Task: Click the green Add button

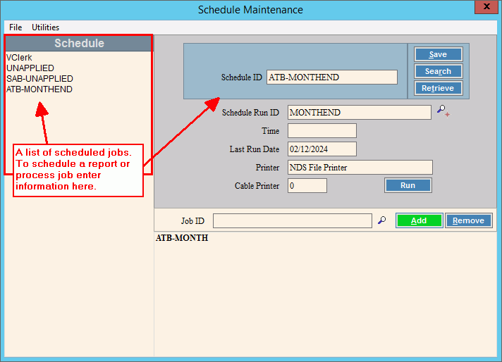Action: coord(419,220)
